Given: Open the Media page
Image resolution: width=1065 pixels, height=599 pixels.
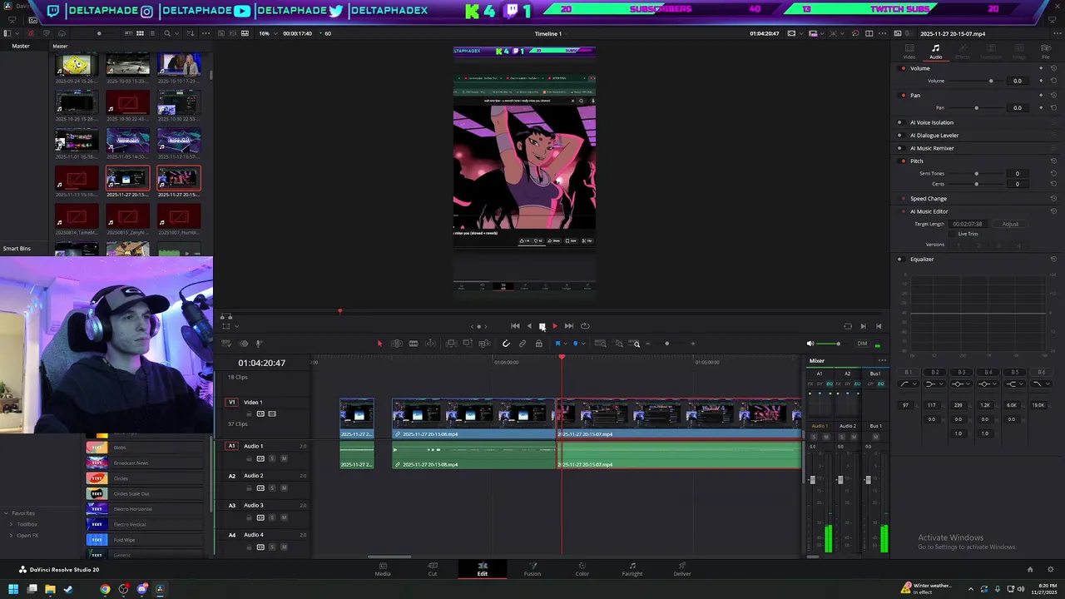Looking at the screenshot, I should click(383, 569).
